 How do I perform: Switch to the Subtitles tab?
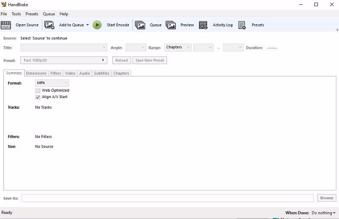click(102, 73)
